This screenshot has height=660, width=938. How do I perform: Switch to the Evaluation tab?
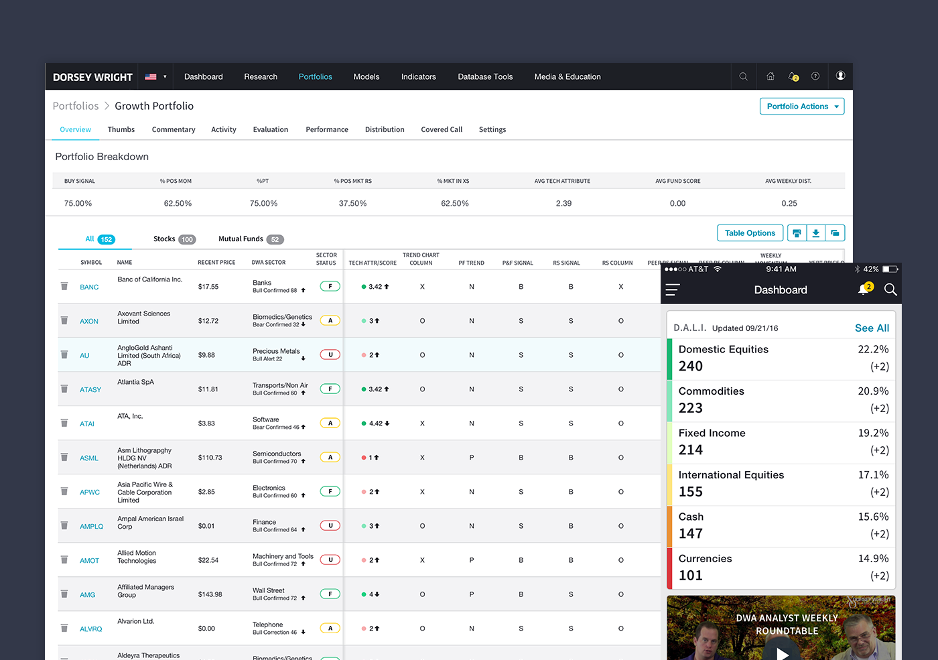[x=271, y=130]
